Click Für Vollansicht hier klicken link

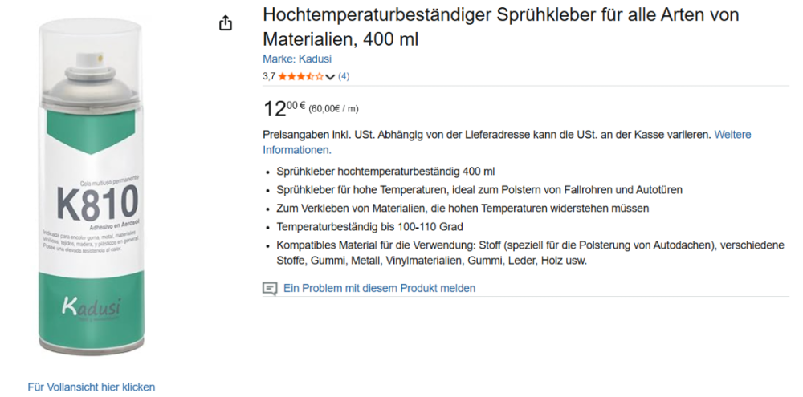(x=91, y=387)
